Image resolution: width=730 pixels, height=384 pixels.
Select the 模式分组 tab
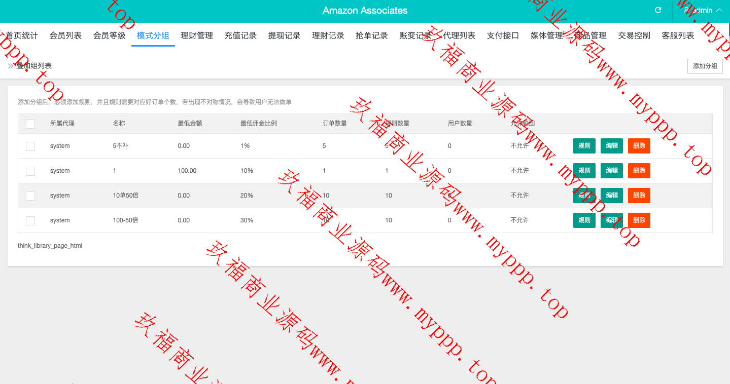(153, 35)
